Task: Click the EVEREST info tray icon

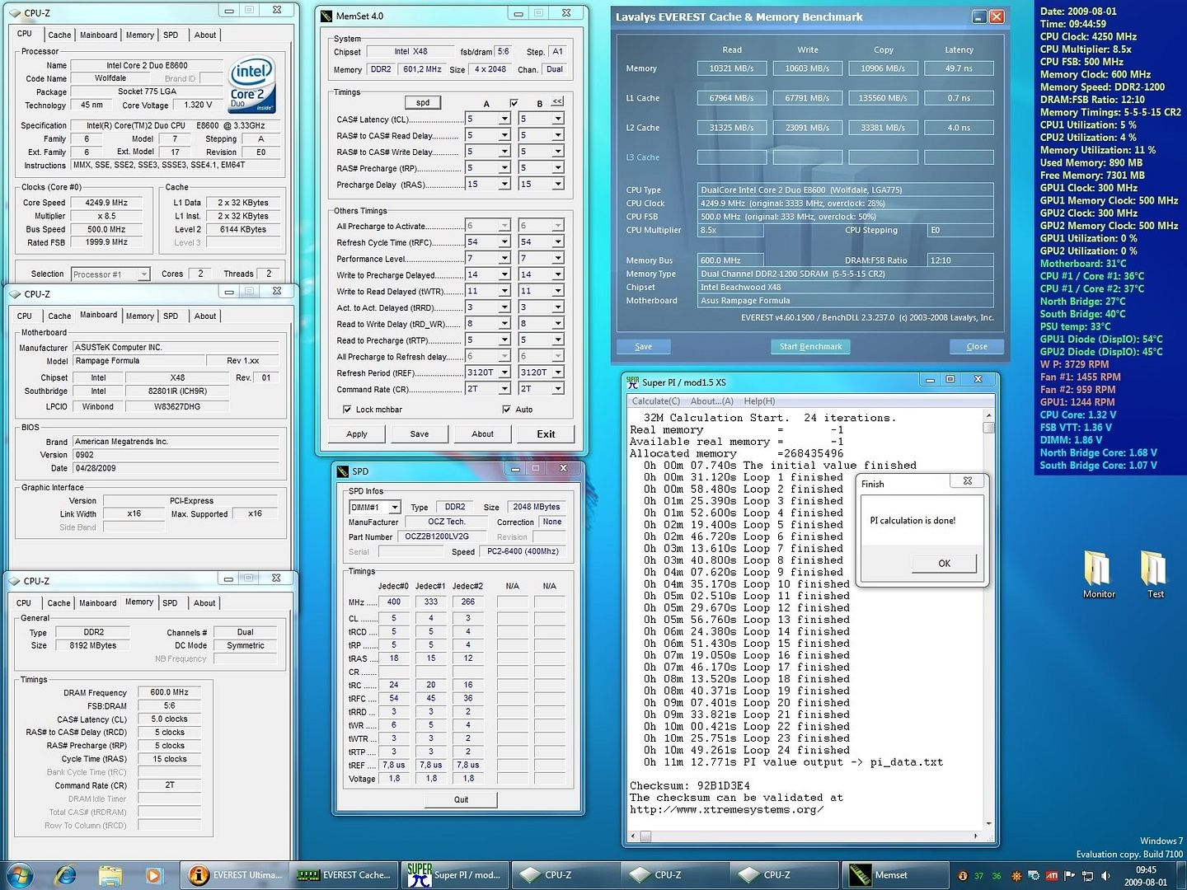Action: [962, 876]
